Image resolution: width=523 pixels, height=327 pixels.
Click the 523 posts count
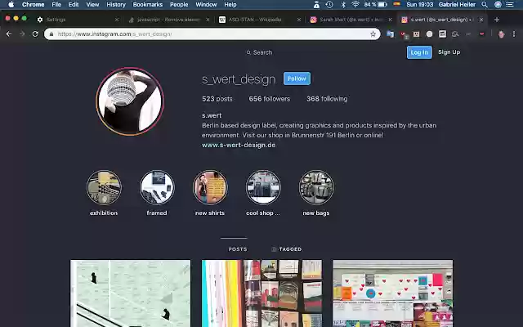(x=217, y=99)
